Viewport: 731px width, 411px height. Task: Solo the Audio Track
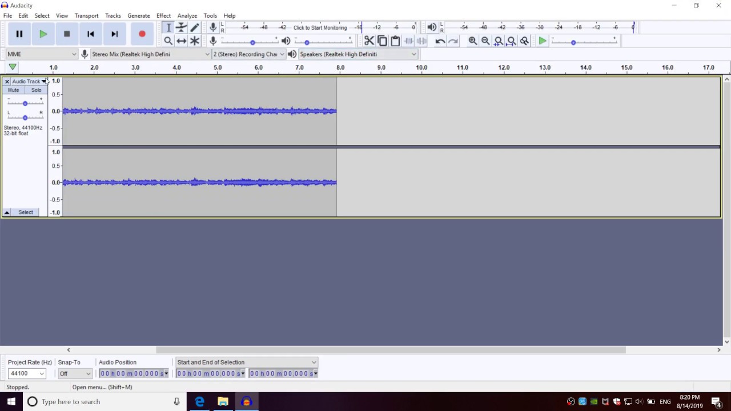(x=36, y=90)
